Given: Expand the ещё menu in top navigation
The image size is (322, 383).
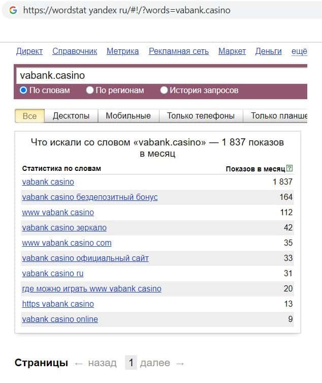Looking at the screenshot, I should 299,51.
